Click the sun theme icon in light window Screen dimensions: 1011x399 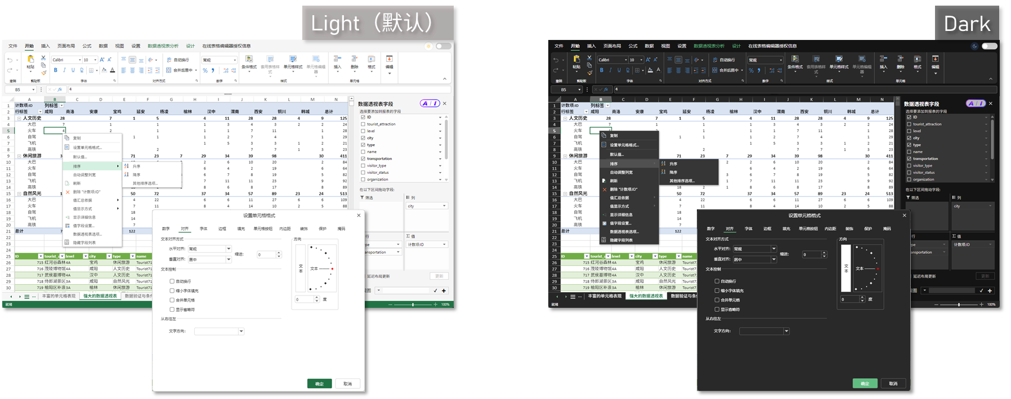click(428, 46)
